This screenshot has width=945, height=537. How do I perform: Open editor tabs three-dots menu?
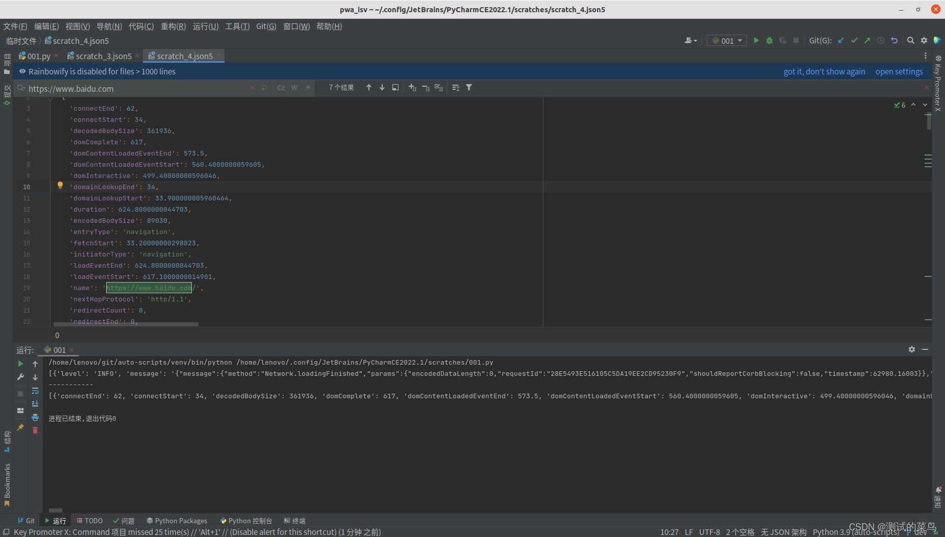point(925,56)
